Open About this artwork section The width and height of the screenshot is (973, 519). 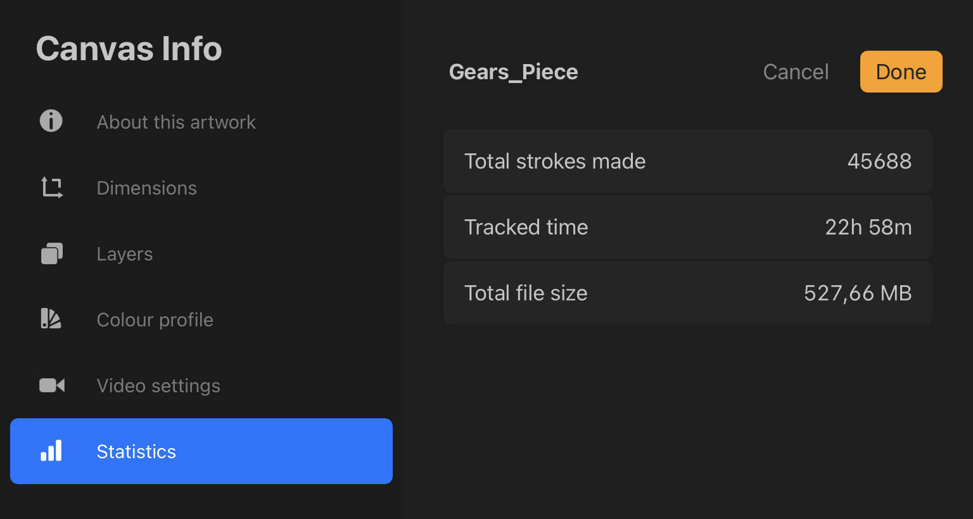(x=176, y=122)
